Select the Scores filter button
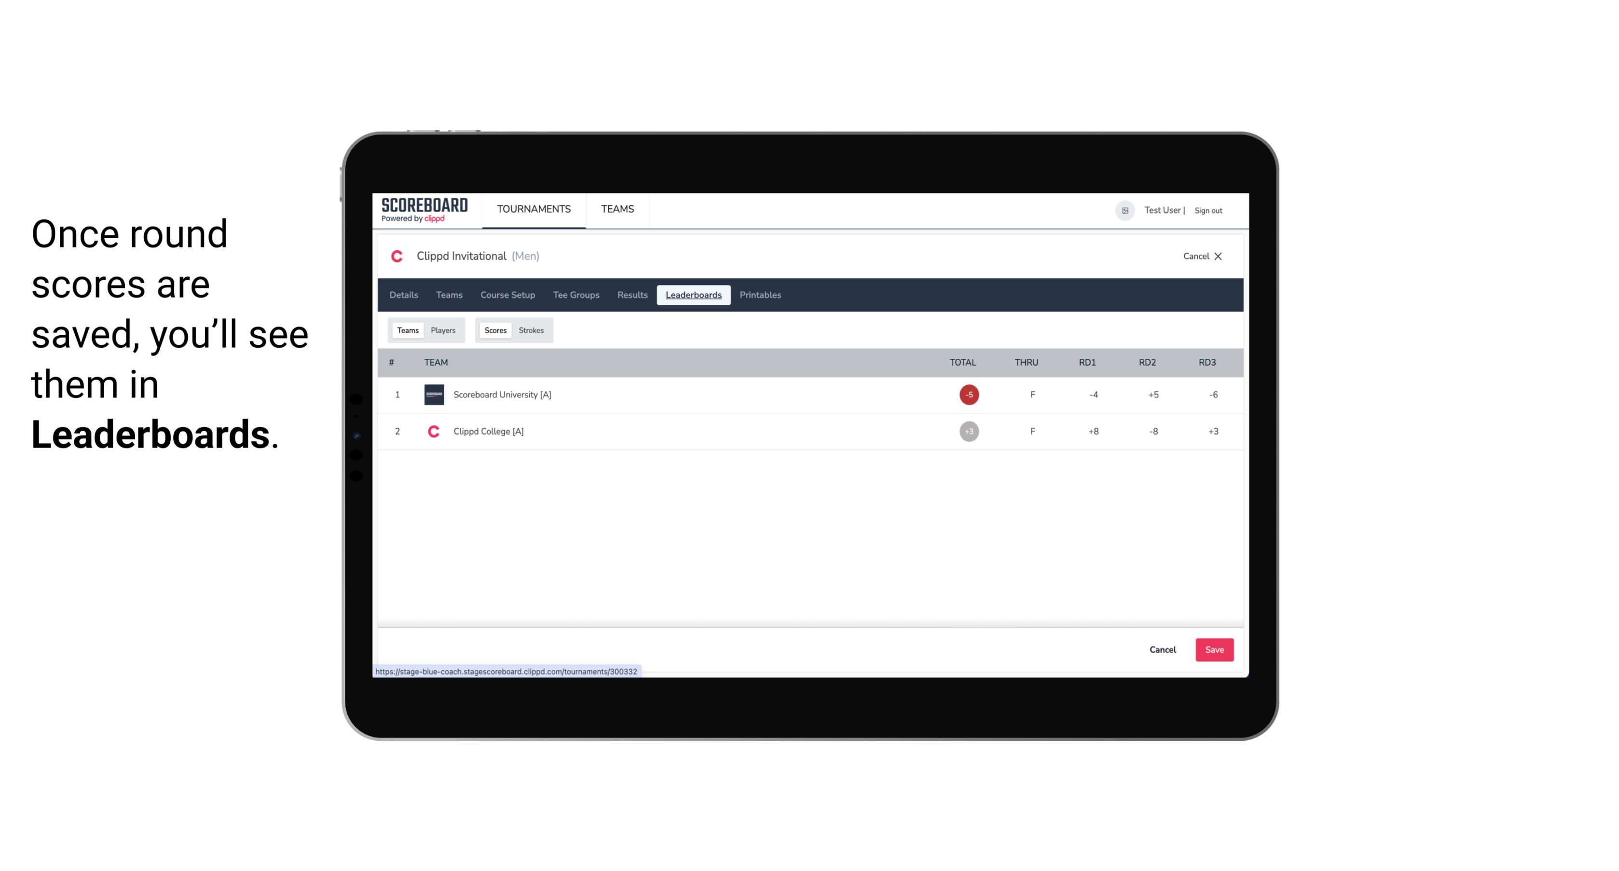The image size is (1619, 871). tap(494, 330)
